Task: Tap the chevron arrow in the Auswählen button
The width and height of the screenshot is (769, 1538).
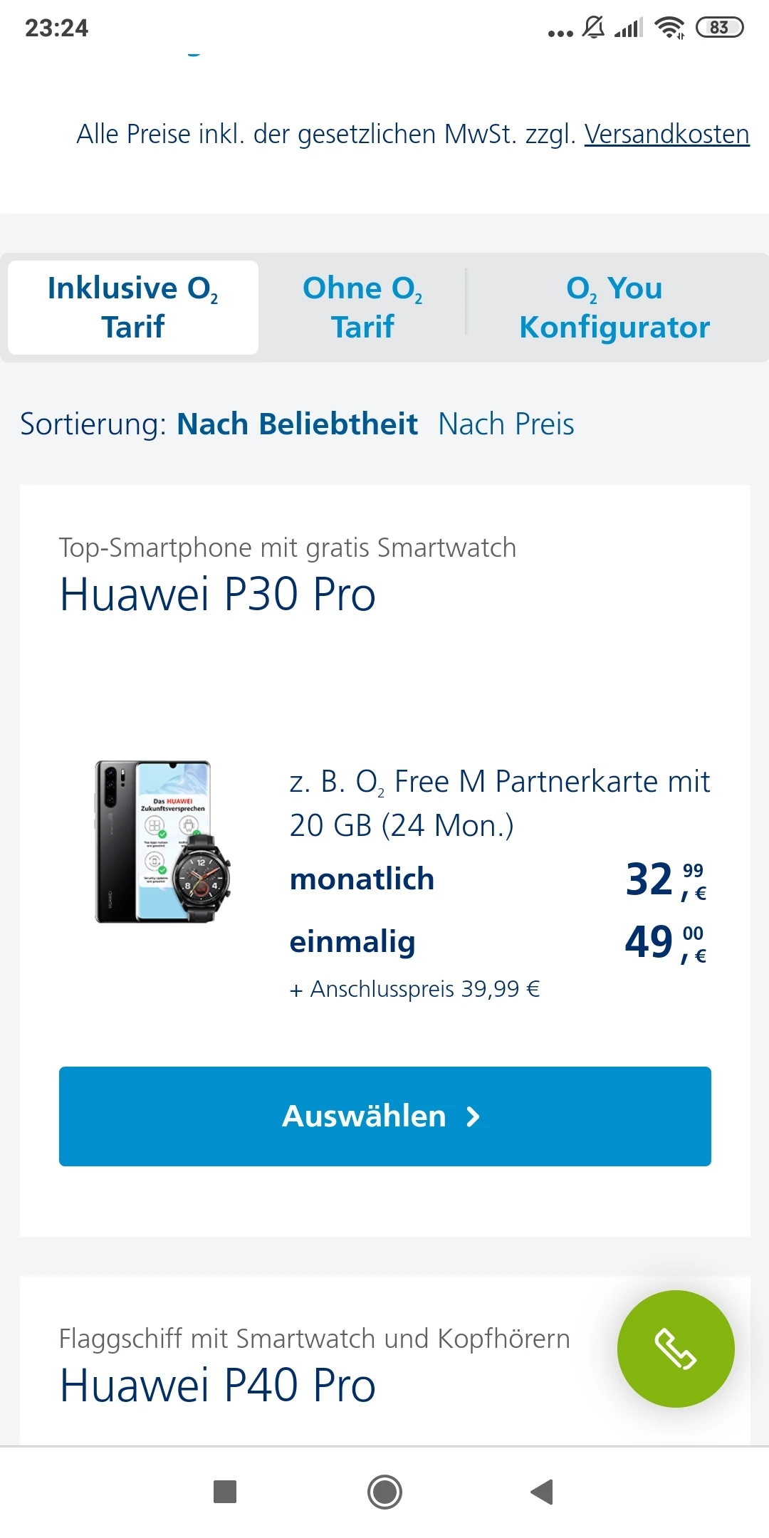Action: point(473,1116)
